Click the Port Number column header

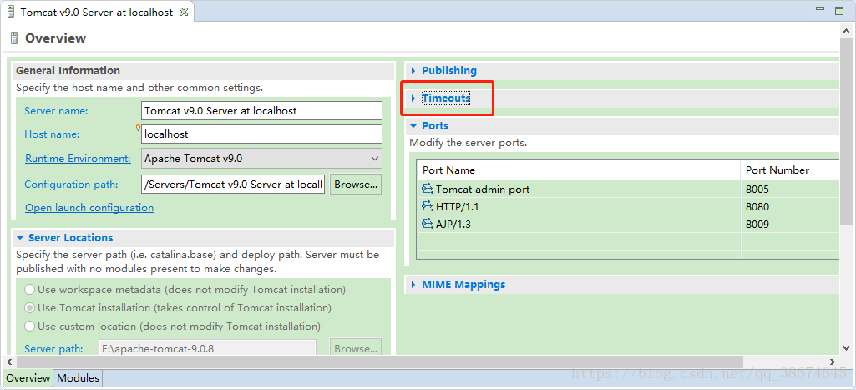(x=790, y=170)
